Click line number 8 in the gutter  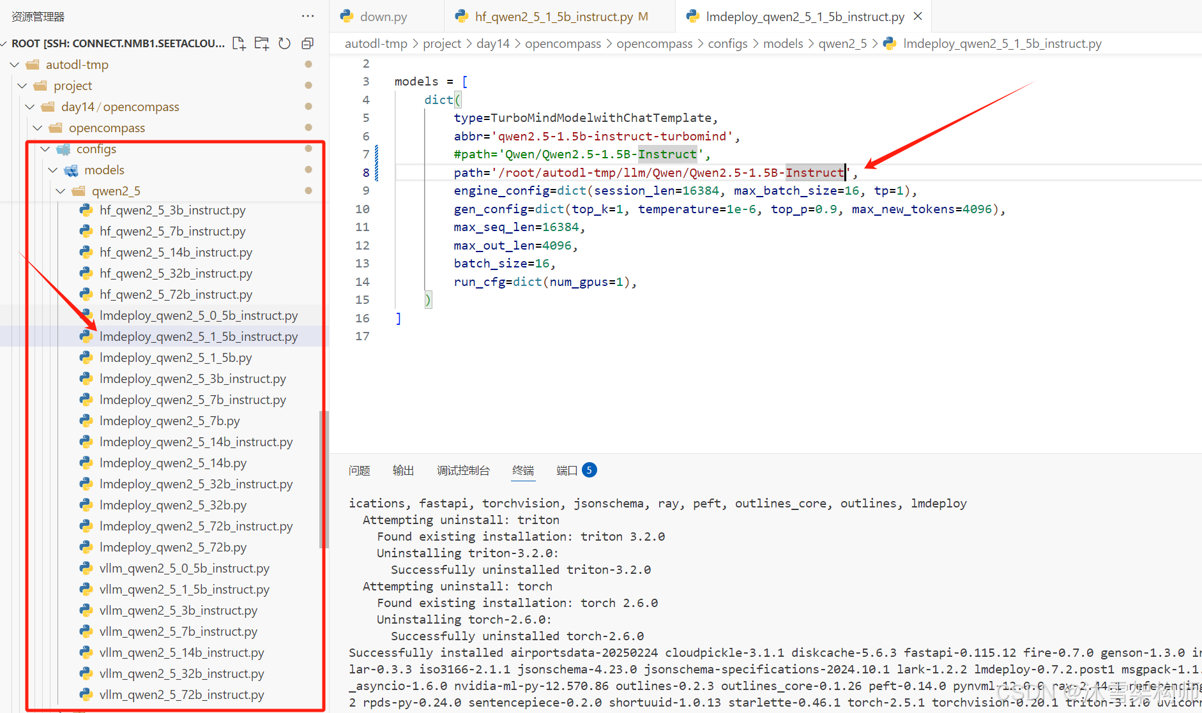click(x=366, y=172)
